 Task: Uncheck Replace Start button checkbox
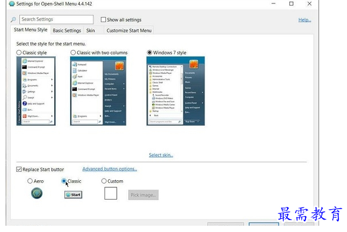click(x=19, y=169)
